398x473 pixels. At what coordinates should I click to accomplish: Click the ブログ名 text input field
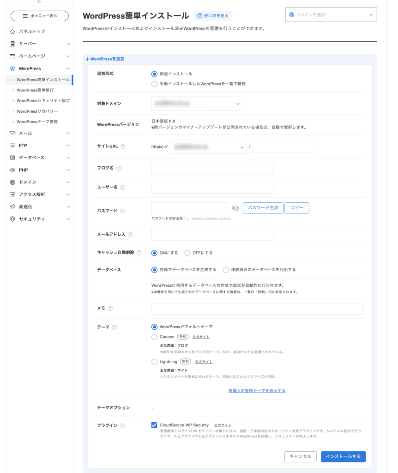[212, 169]
